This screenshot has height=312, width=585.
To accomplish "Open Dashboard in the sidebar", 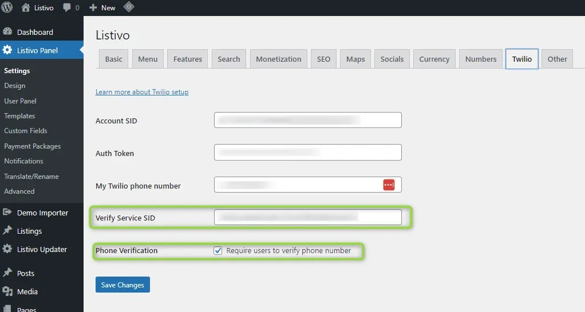I will tap(35, 32).
